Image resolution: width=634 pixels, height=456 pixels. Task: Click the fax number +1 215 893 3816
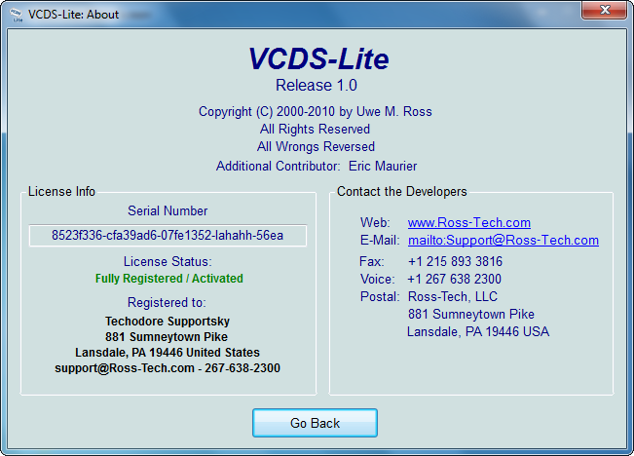point(455,261)
